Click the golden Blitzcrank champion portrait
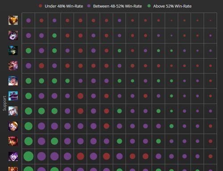The image size is (223, 171). (13, 20)
